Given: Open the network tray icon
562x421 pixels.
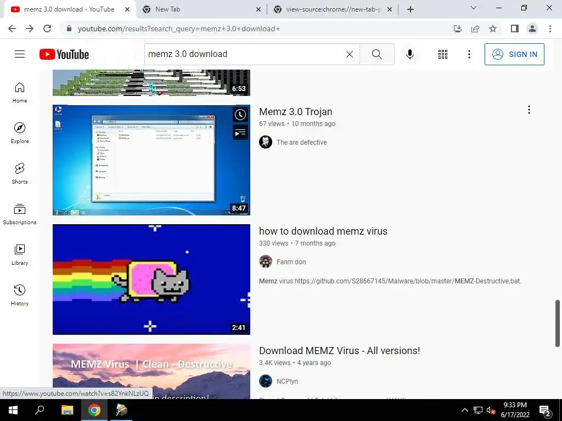Looking at the screenshot, I should pyautogui.click(x=478, y=411).
